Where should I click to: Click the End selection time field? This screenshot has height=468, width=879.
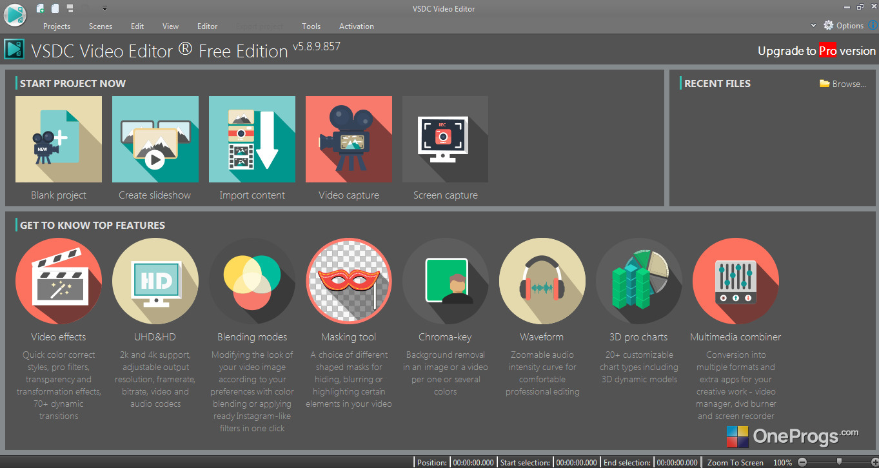[677, 462]
